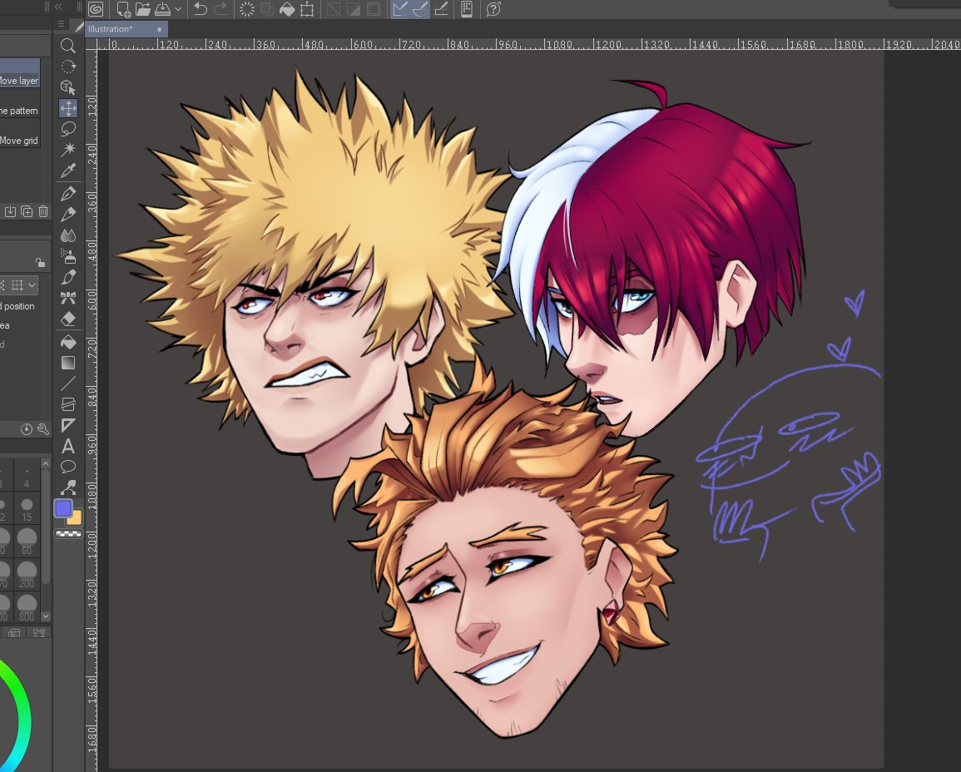
Task: Select the Eyedropper tool
Action: pyautogui.click(x=68, y=171)
